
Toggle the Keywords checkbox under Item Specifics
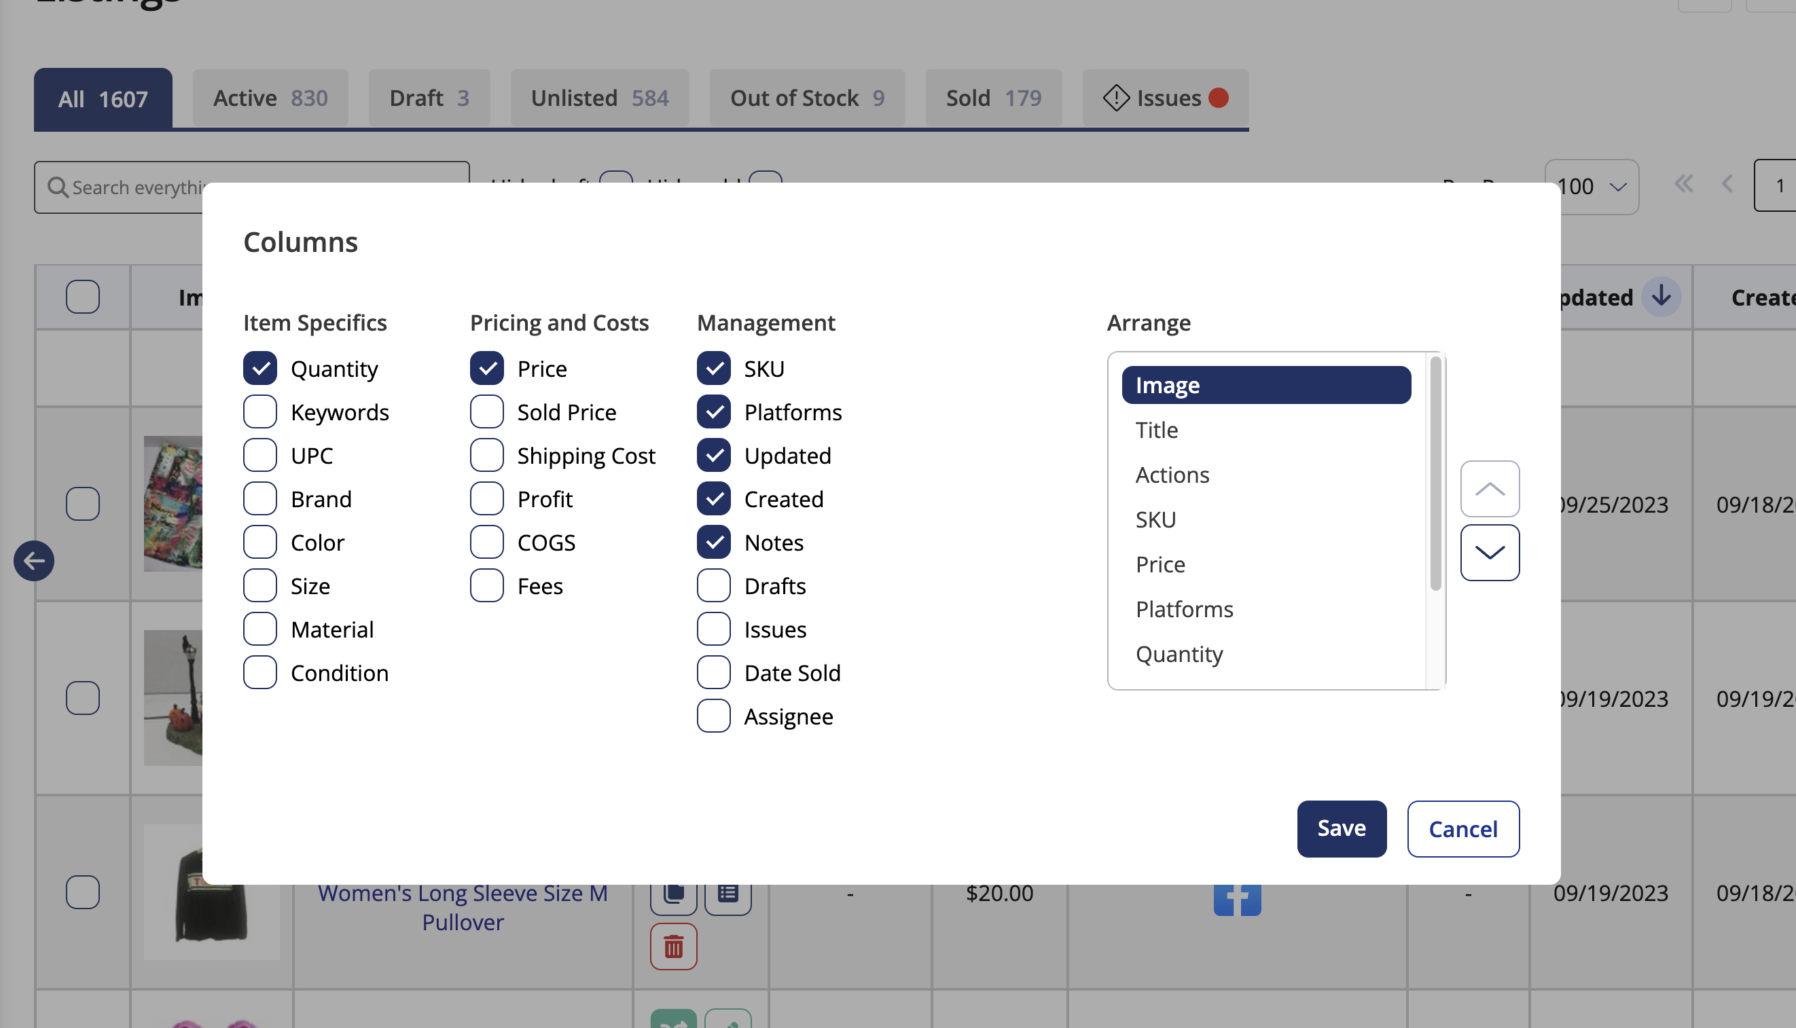tap(260, 411)
